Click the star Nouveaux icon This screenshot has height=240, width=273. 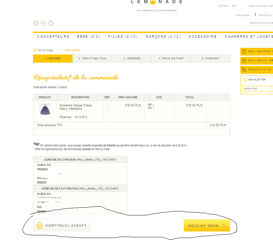(x=244, y=61)
